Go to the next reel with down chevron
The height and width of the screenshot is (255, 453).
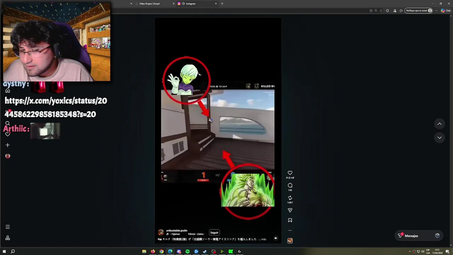(440, 138)
